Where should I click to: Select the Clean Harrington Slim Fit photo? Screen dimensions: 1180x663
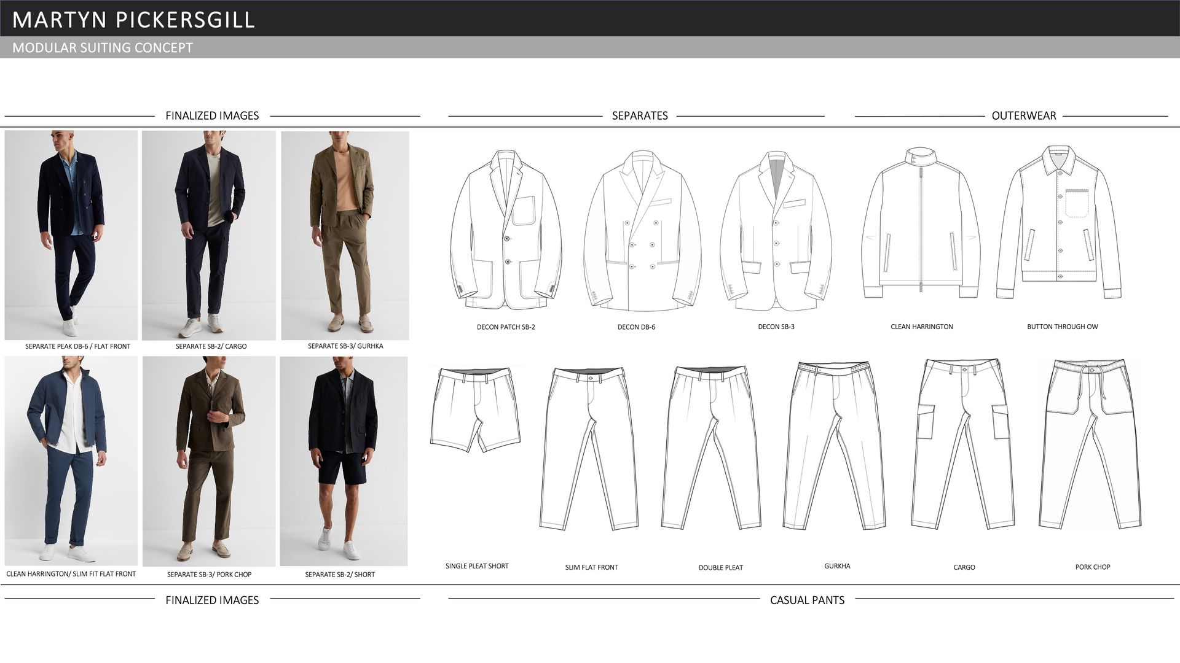pos(71,460)
